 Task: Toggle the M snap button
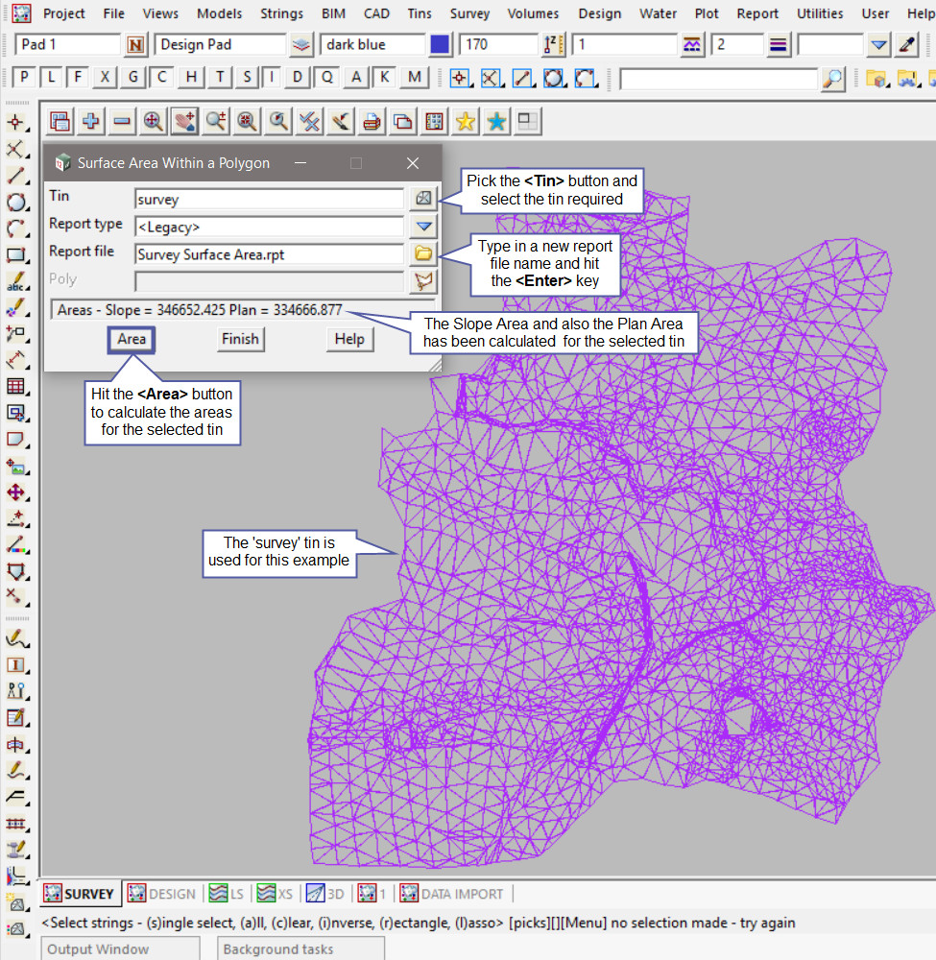tap(414, 78)
